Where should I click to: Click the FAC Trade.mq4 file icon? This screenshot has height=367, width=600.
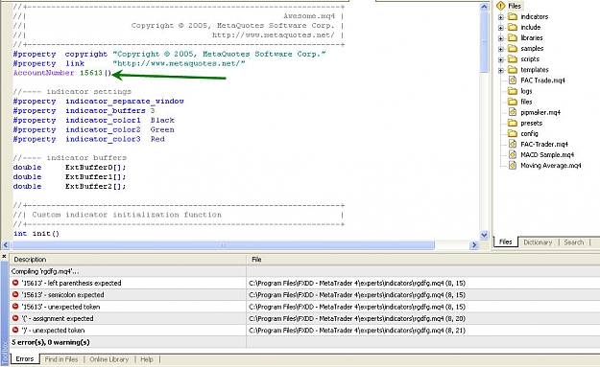pyautogui.click(x=513, y=80)
